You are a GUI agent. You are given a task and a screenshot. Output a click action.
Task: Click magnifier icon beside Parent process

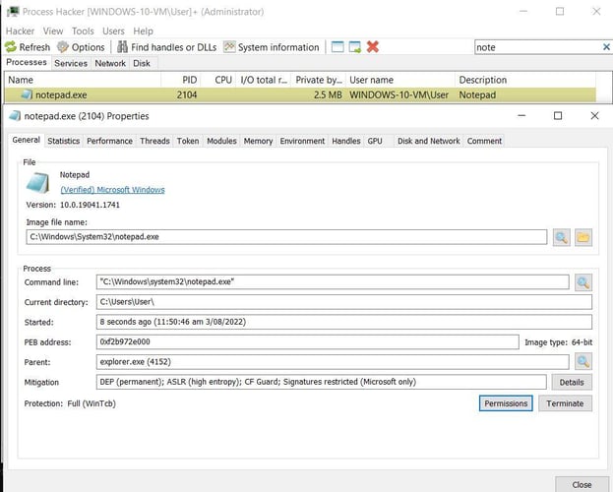(x=582, y=362)
